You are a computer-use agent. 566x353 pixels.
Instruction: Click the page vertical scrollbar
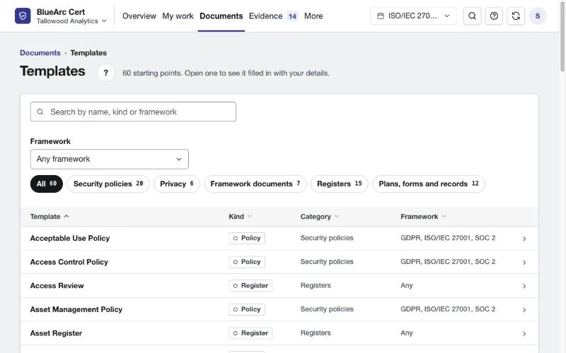(562, 36)
